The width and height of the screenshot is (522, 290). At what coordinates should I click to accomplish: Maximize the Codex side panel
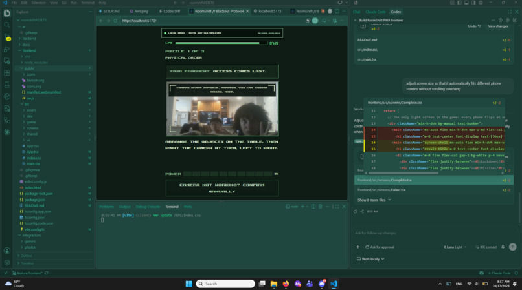[x=509, y=12]
